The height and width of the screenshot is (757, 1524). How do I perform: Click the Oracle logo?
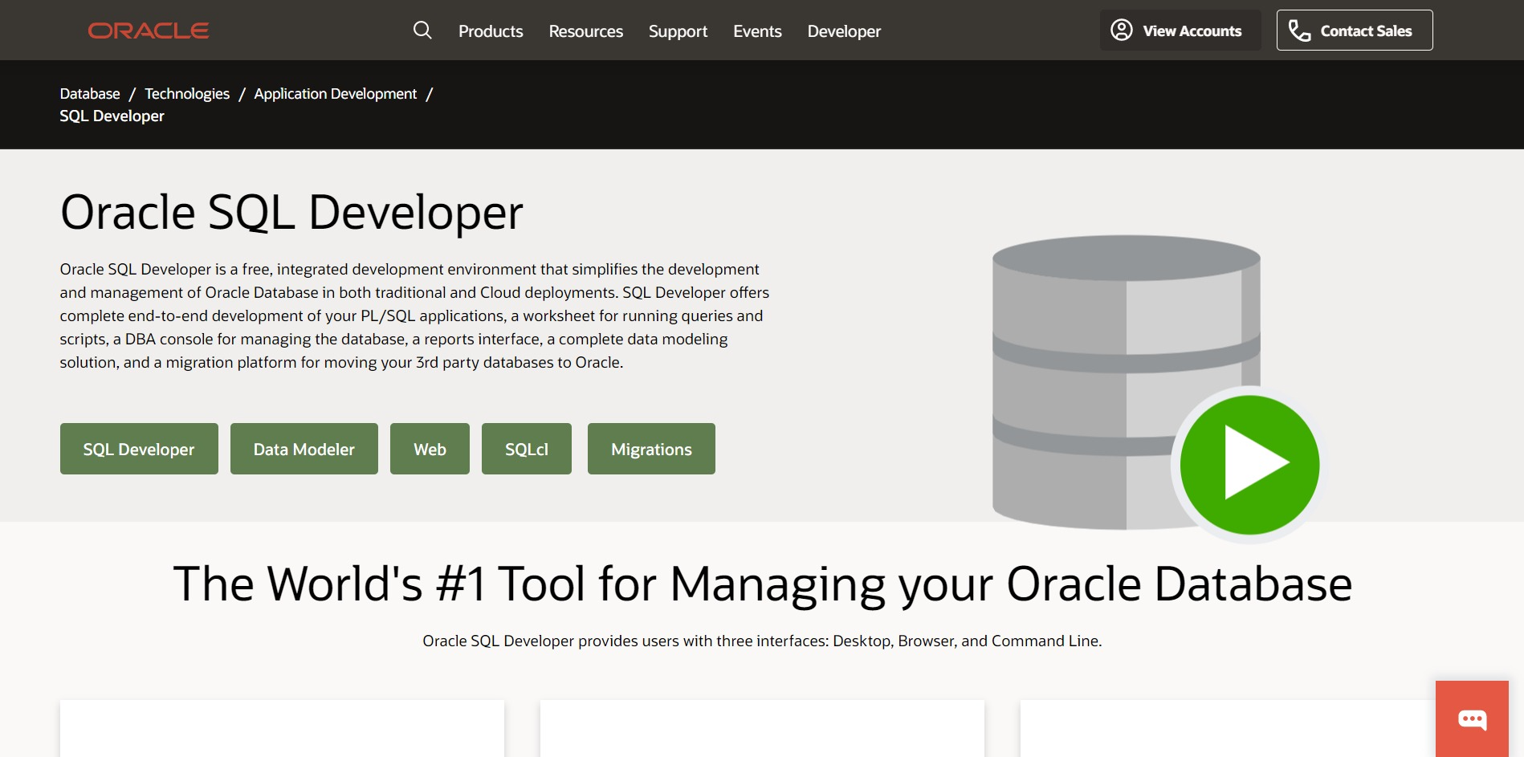(x=149, y=31)
